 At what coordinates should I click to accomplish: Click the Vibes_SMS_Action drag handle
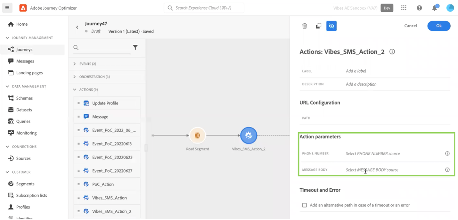78,198
